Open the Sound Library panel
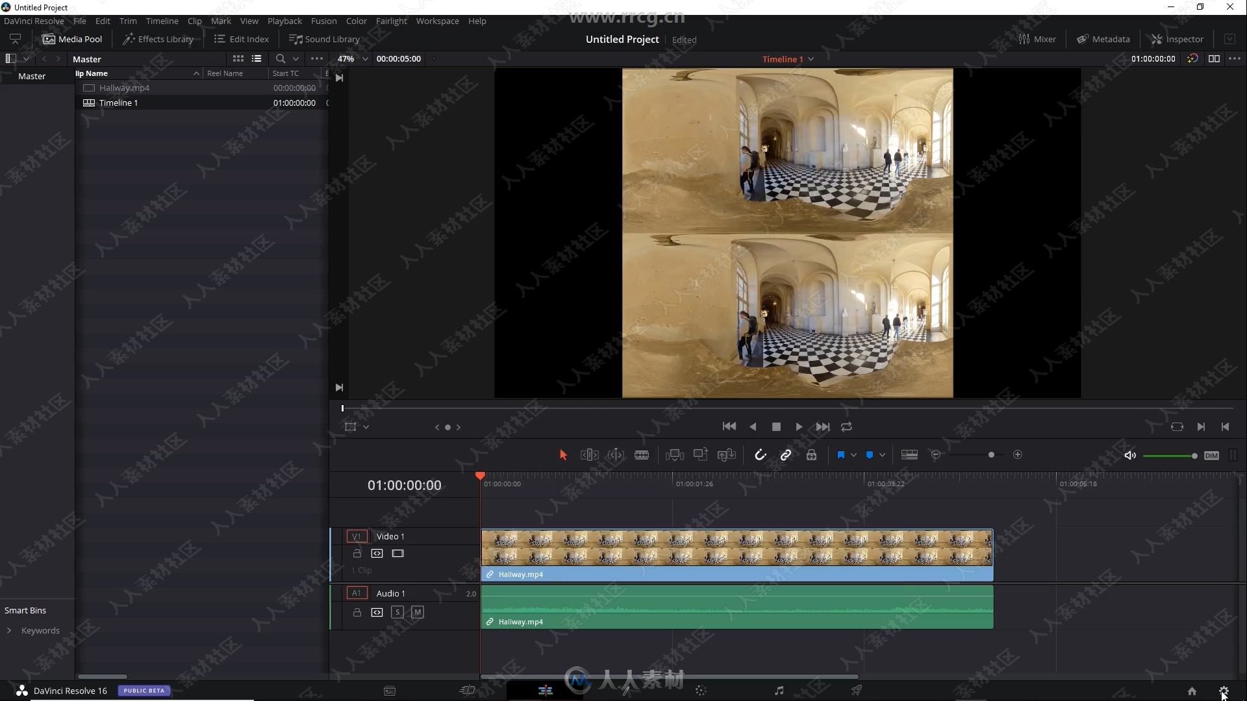The height and width of the screenshot is (701, 1247). [324, 39]
